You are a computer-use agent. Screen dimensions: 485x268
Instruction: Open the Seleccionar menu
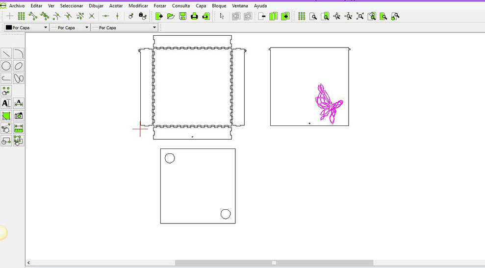72,5
